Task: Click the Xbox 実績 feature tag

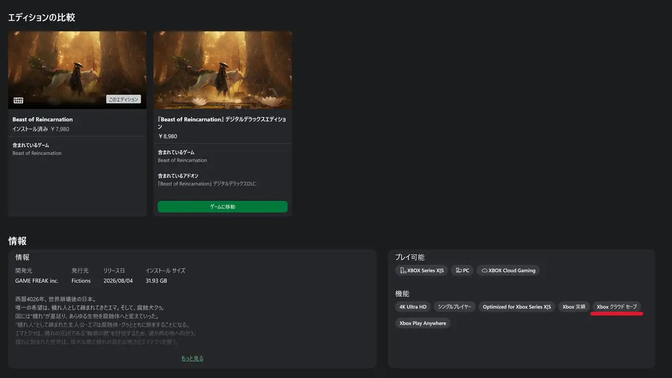Action: pos(573,306)
